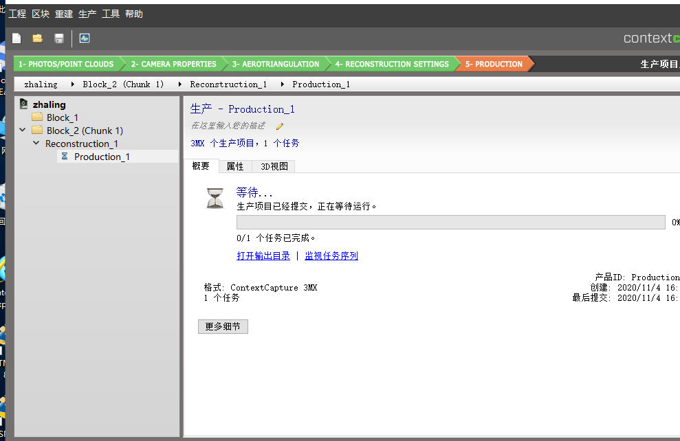Open the 帮助 menu
Screen dimensions: 680x441
coord(134,14)
